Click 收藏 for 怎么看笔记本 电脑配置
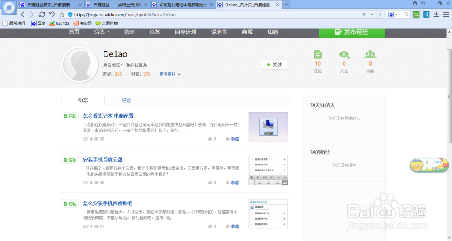 tap(232, 139)
